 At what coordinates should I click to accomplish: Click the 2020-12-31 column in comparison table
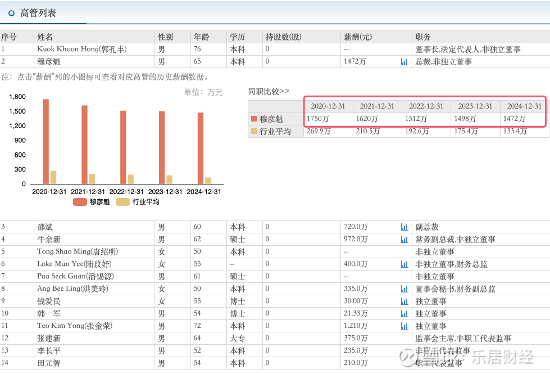click(x=328, y=106)
